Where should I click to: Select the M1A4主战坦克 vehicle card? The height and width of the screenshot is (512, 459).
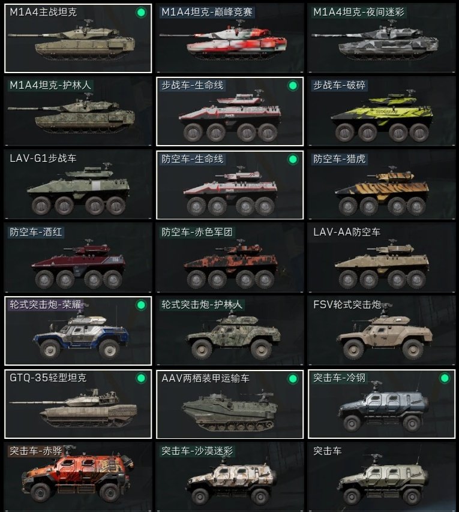pyautogui.click(x=78, y=38)
